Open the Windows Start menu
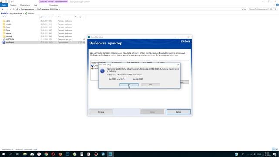279x157 pixels. click(x=3, y=154)
